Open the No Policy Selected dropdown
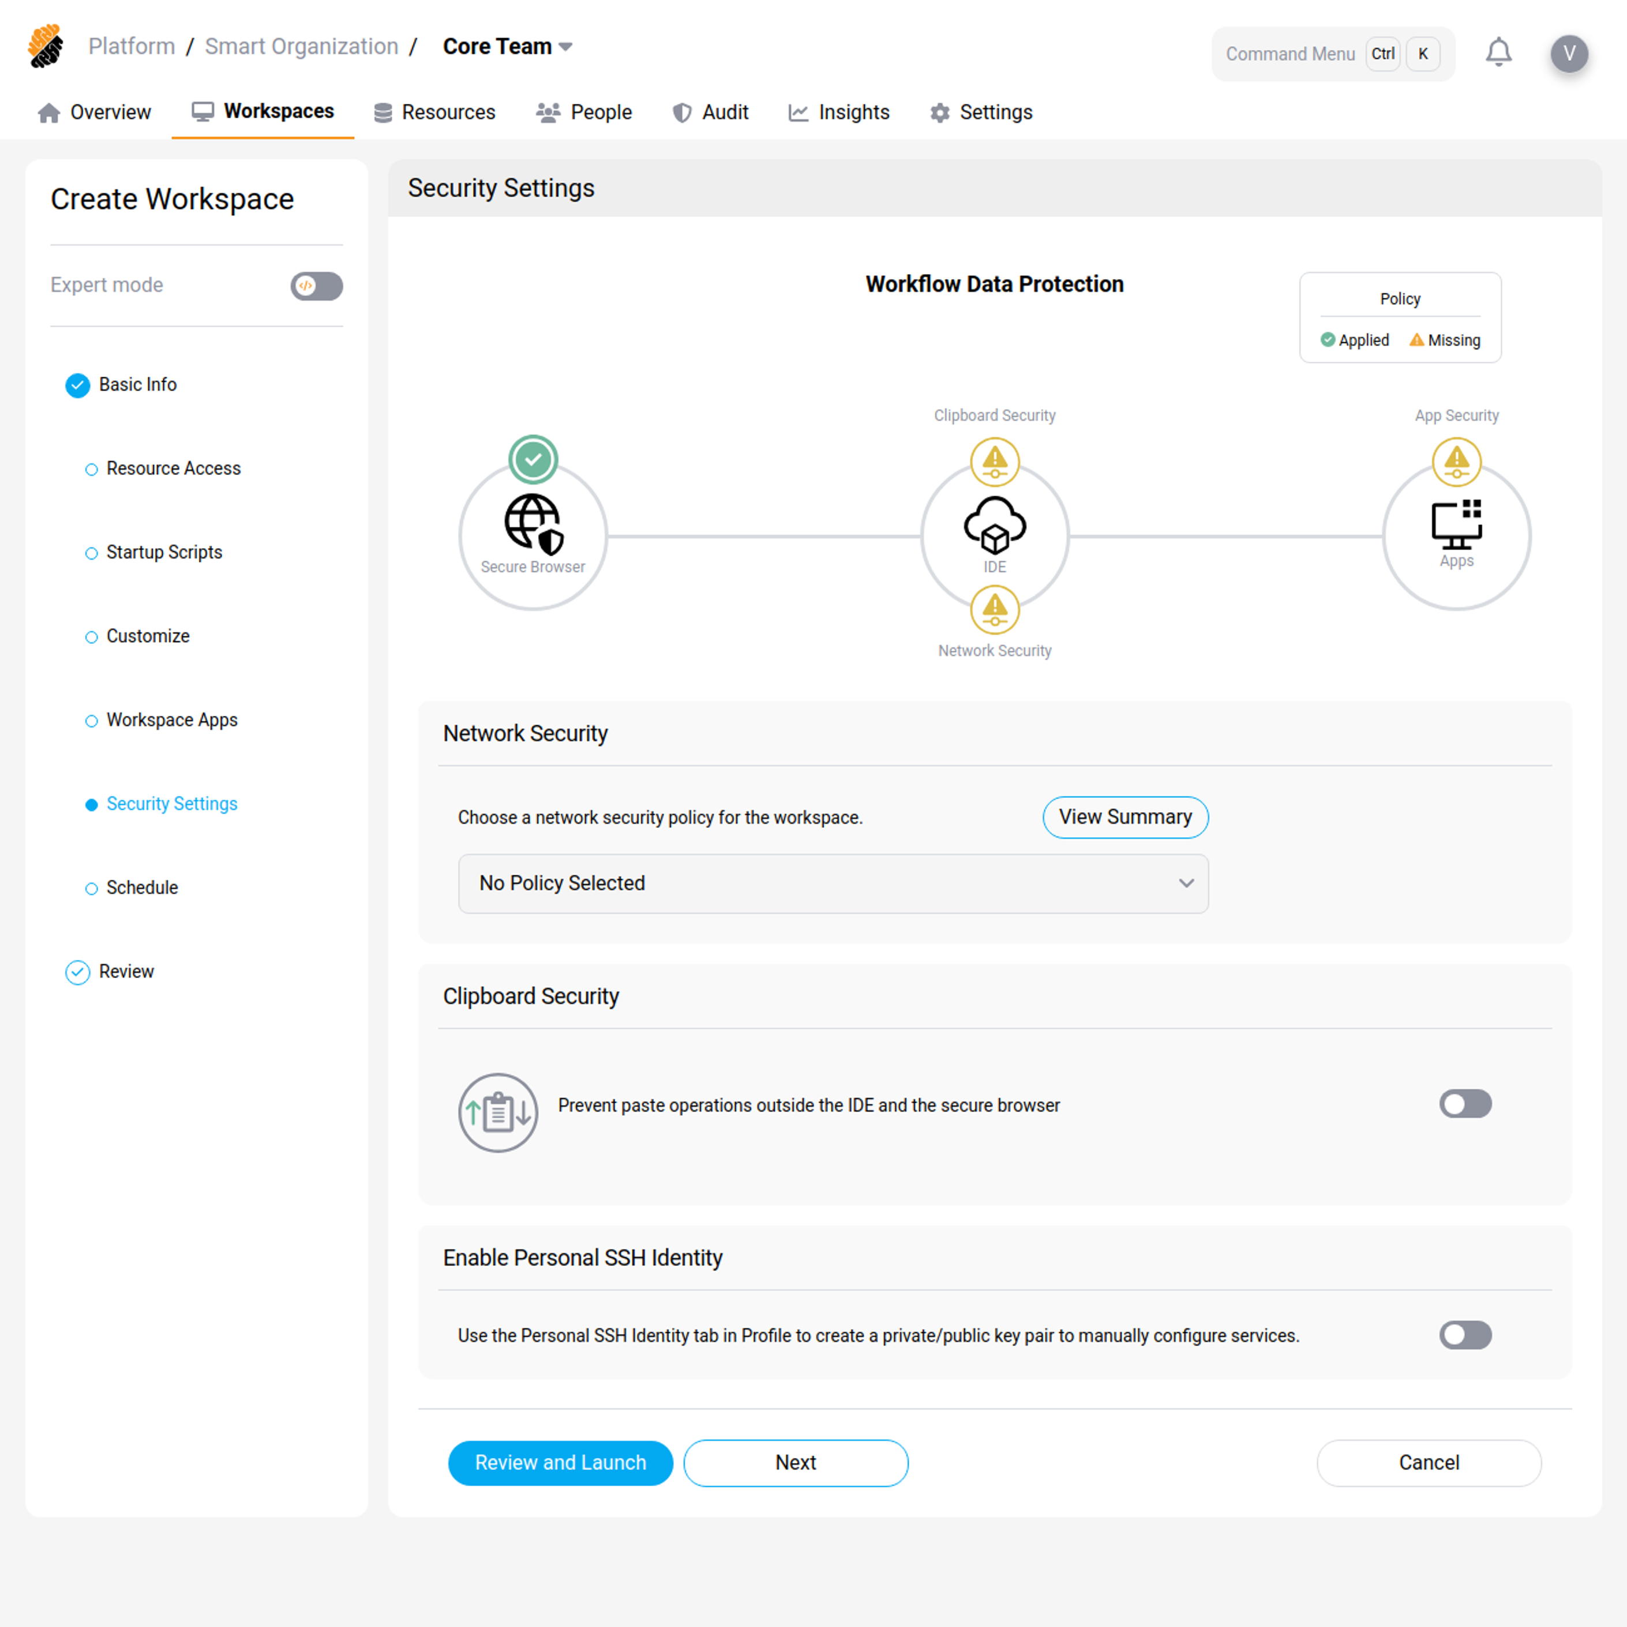 (x=833, y=883)
